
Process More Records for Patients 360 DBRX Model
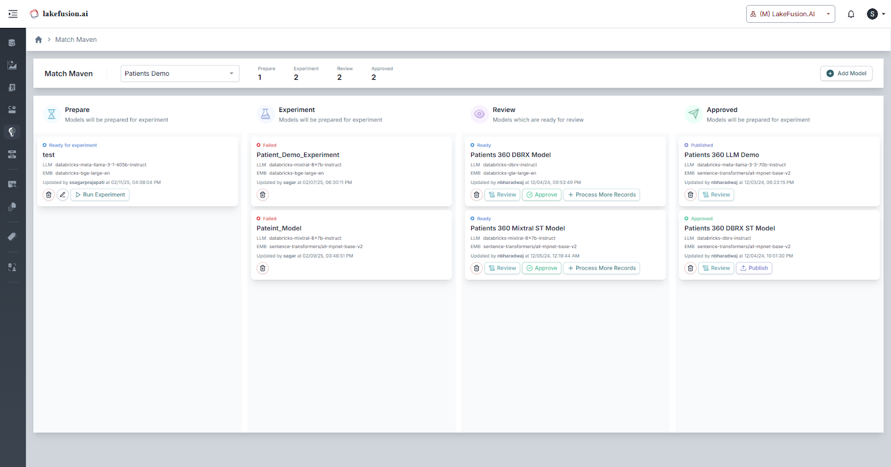click(x=602, y=195)
